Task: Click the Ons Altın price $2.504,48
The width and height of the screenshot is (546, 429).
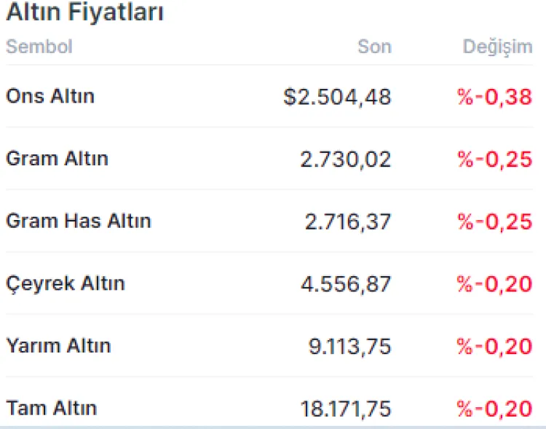Action: [x=337, y=97]
